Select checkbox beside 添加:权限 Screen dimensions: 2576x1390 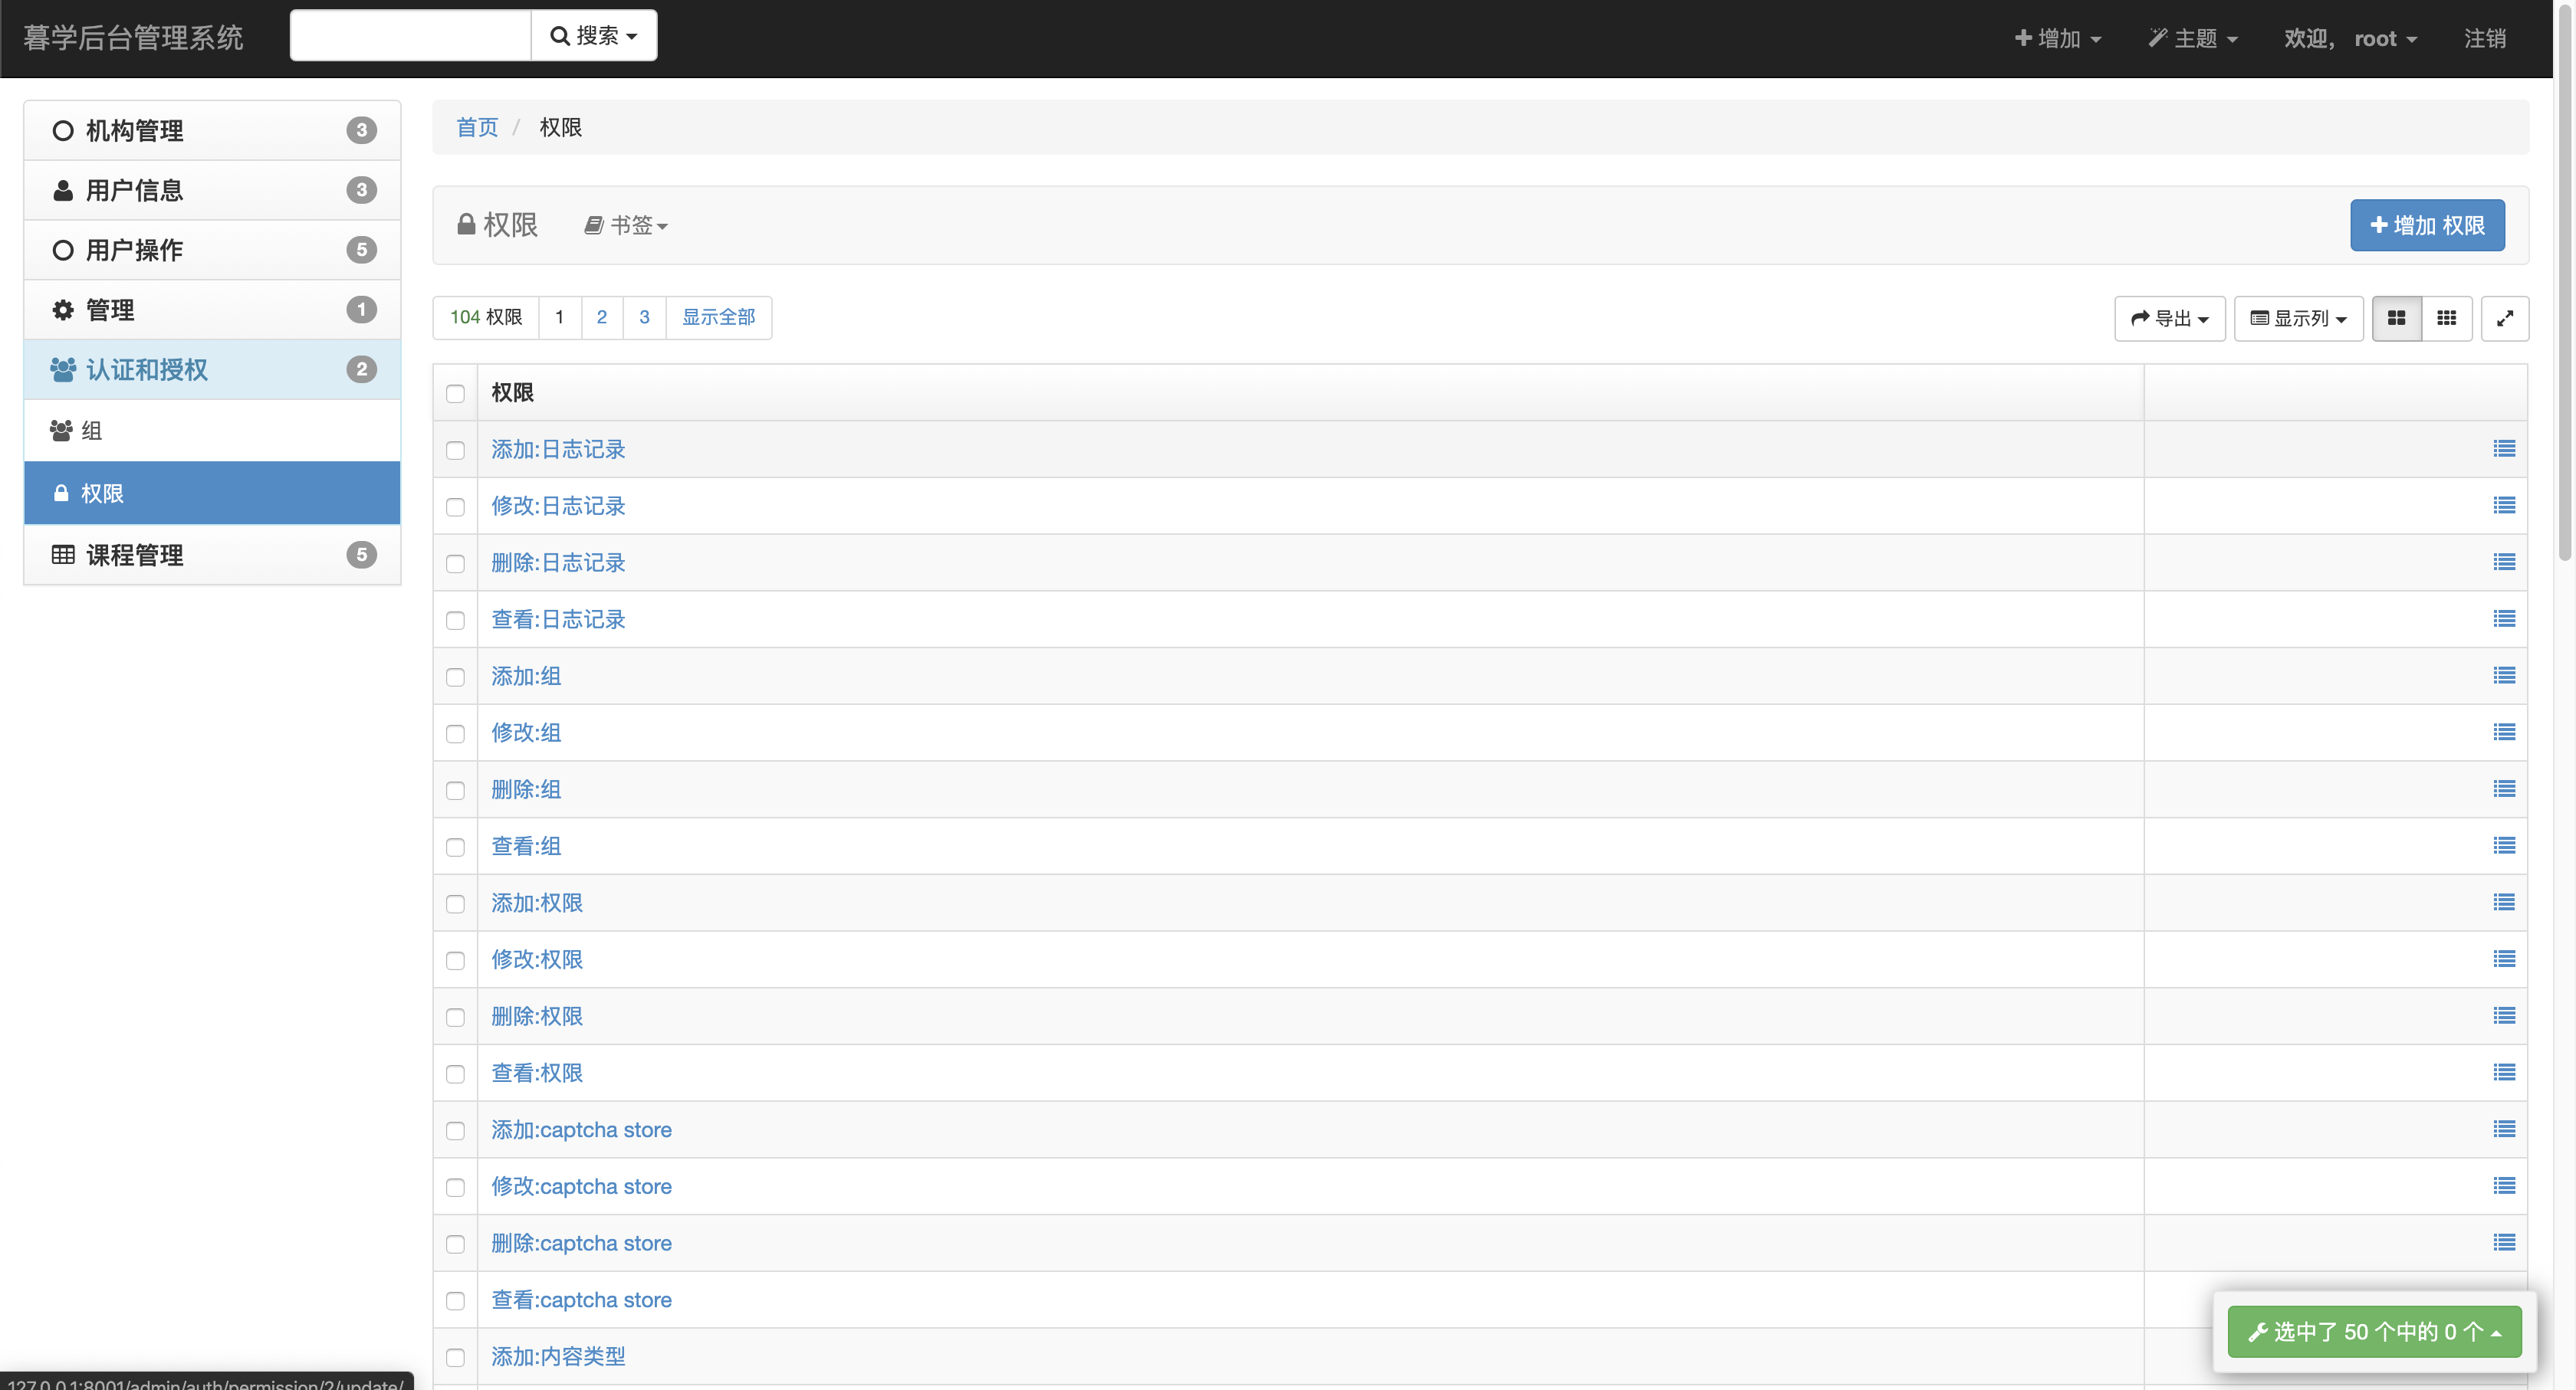pos(455,903)
